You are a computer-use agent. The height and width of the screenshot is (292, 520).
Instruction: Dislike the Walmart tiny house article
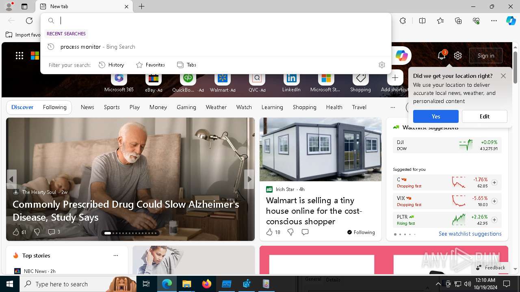pos(290,232)
